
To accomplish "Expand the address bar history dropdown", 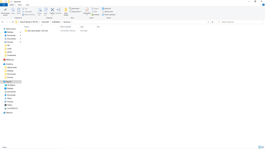I will pyautogui.click(x=208, y=22).
